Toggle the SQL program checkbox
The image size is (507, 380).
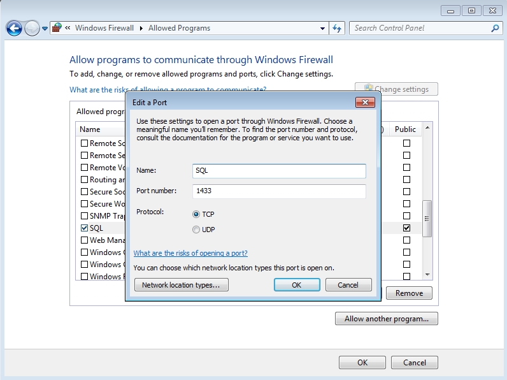pos(85,228)
